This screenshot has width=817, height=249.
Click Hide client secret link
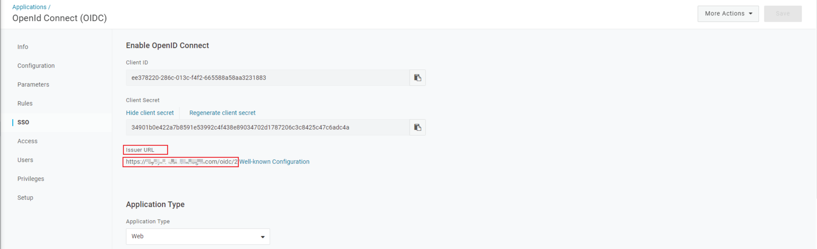tap(150, 113)
